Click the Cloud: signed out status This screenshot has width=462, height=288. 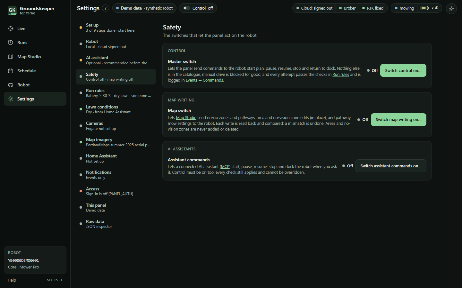[314, 8]
